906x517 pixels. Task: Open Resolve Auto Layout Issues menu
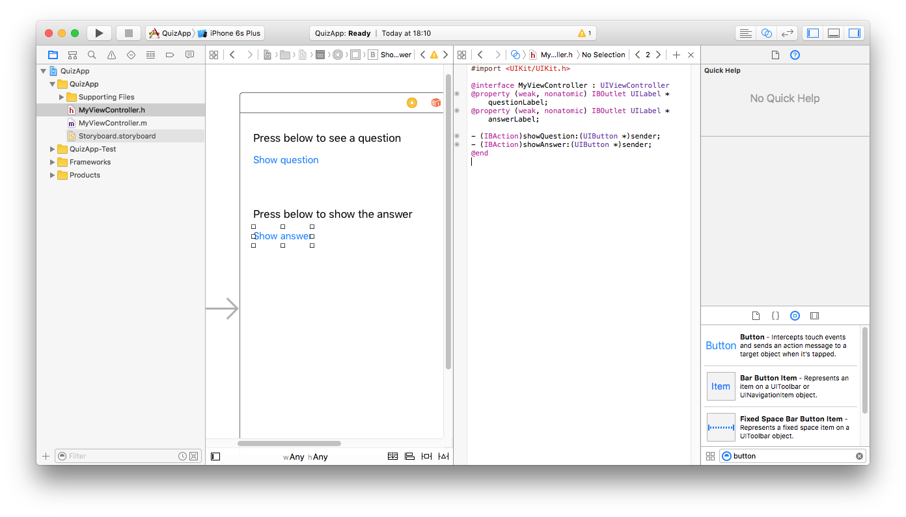pyautogui.click(x=443, y=457)
